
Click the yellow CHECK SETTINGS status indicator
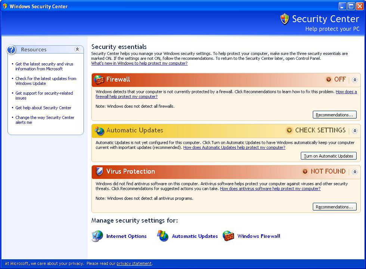289,130
